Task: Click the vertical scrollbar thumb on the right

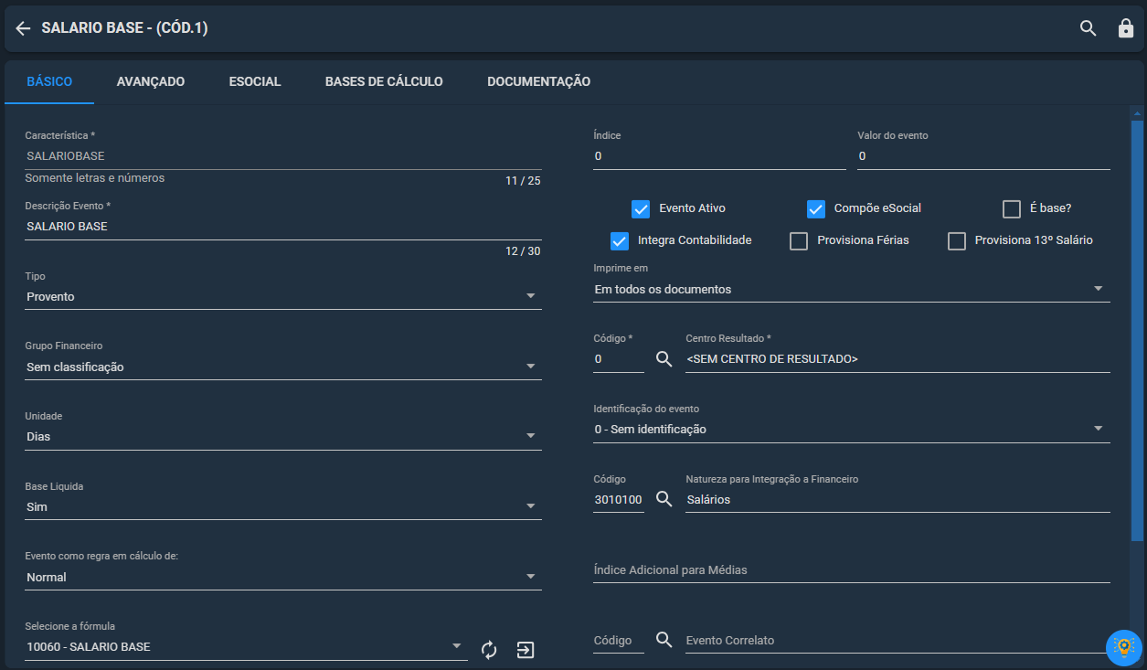Action: pyautogui.click(x=1137, y=330)
